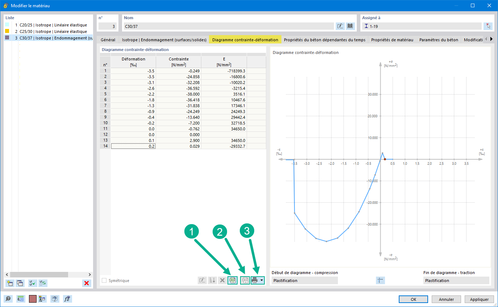The image size is (498, 307).
Task: Click the cyan color swatch of C20/25
Action: (7, 25)
